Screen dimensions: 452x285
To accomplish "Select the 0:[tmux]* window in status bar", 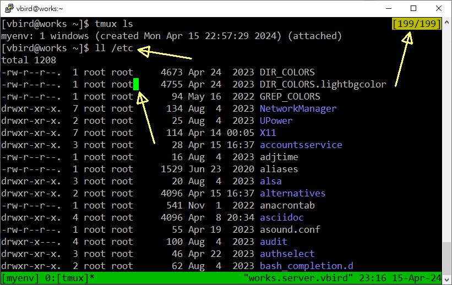I will click(x=70, y=278).
